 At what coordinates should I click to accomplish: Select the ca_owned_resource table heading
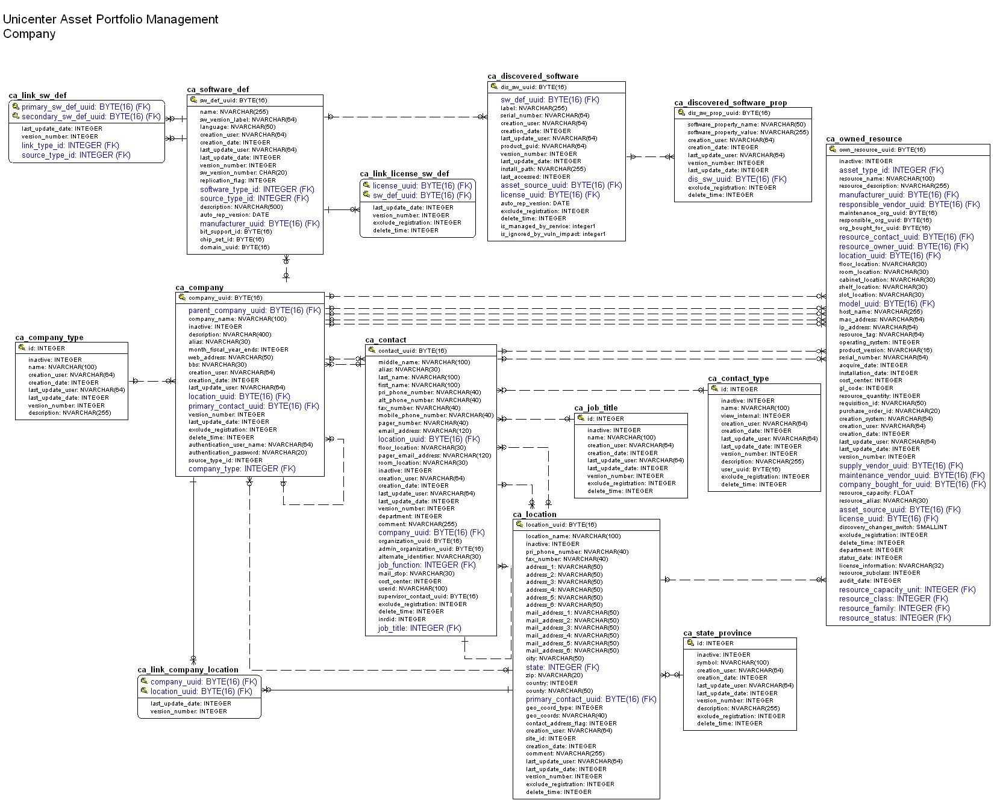tap(864, 139)
